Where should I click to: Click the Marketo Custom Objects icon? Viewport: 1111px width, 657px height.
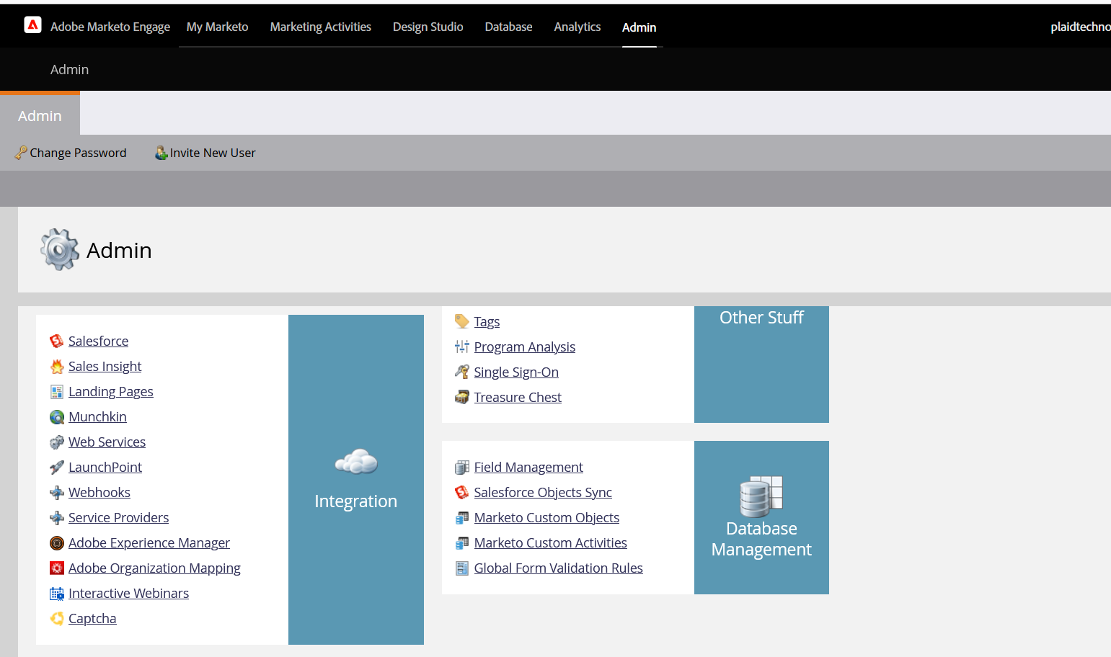coord(462,517)
